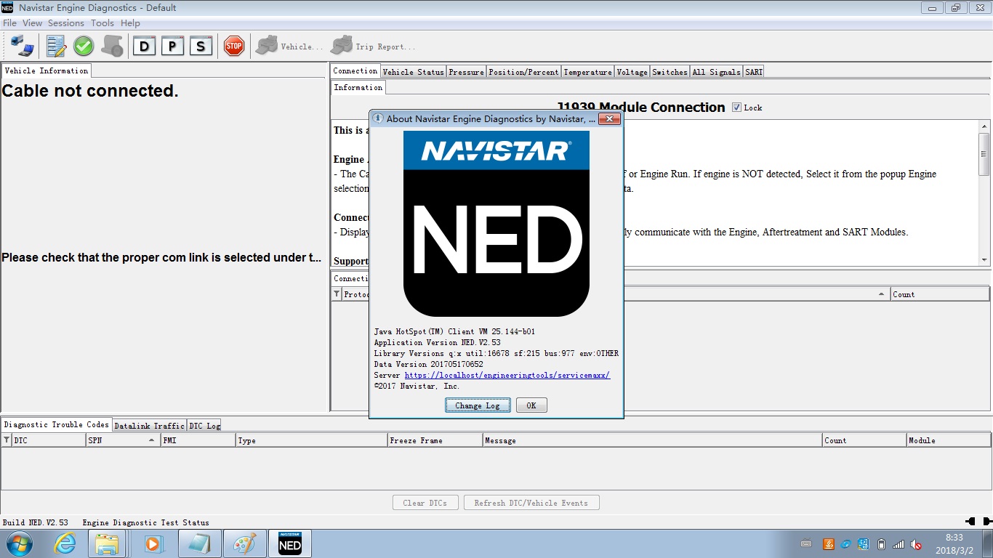Viewport: 993px width, 558px height.
Task: Click the green checkmark toolbar icon
Action: (84, 46)
